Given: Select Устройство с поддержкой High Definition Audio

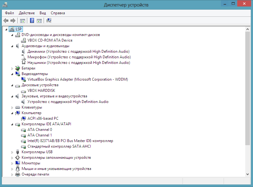Looking at the screenshot, I should pyautogui.click(x=68, y=102).
